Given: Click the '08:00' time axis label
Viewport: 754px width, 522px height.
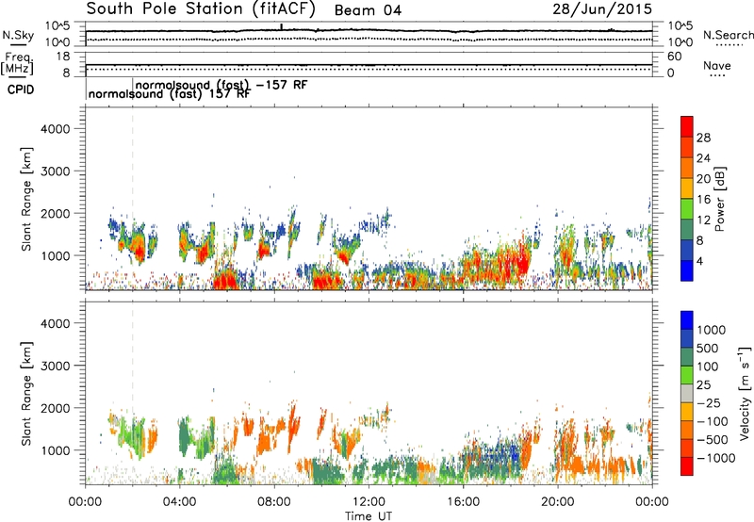Looking at the screenshot, I should tap(273, 502).
